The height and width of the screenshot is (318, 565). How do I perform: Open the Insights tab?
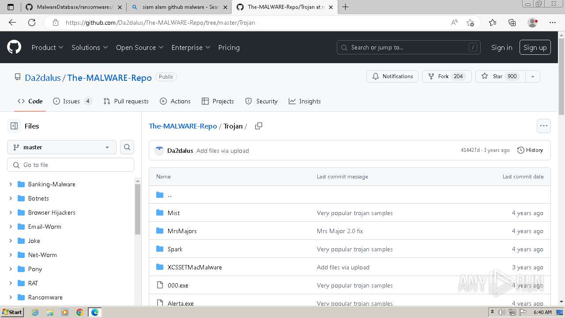tap(305, 101)
